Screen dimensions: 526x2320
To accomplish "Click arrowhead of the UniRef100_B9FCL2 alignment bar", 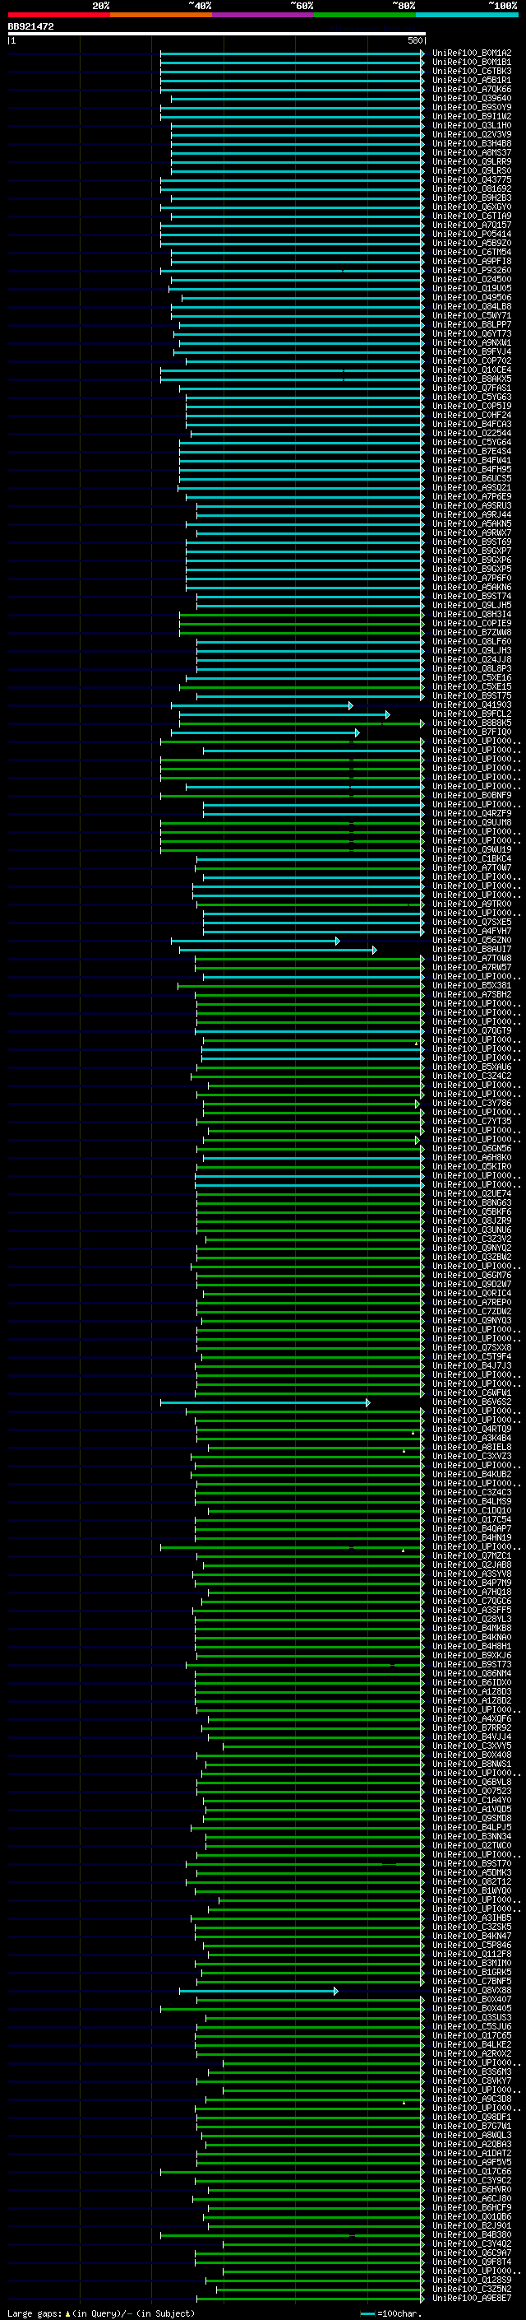I will click(x=388, y=714).
